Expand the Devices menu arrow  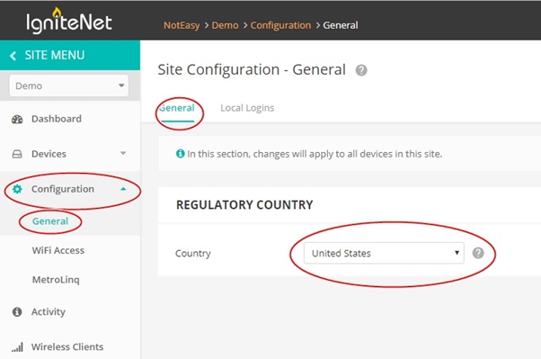(123, 153)
